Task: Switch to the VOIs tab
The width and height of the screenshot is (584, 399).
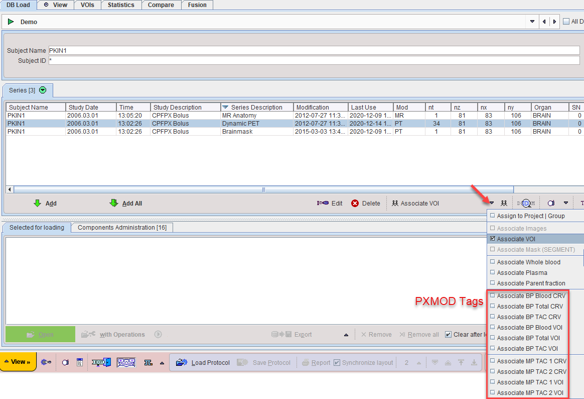Action: coord(87,5)
